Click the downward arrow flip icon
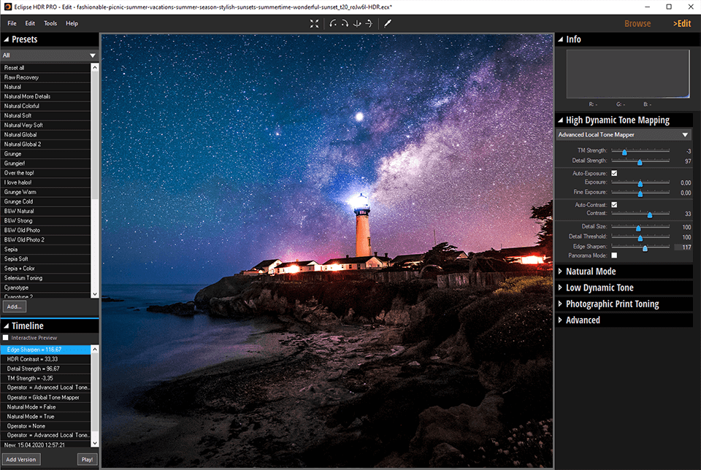The image size is (701, 470). pyautogui.click(x=357, y=23)
